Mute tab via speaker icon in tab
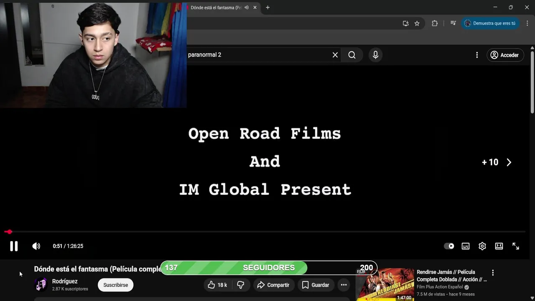 [x=247, y=8]
